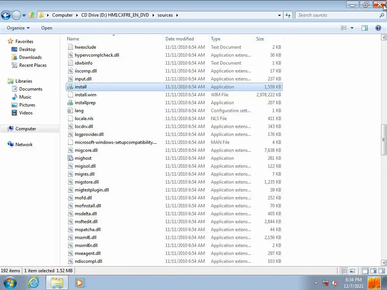Select Favorites in navigation pane

[x=24, y=42]
